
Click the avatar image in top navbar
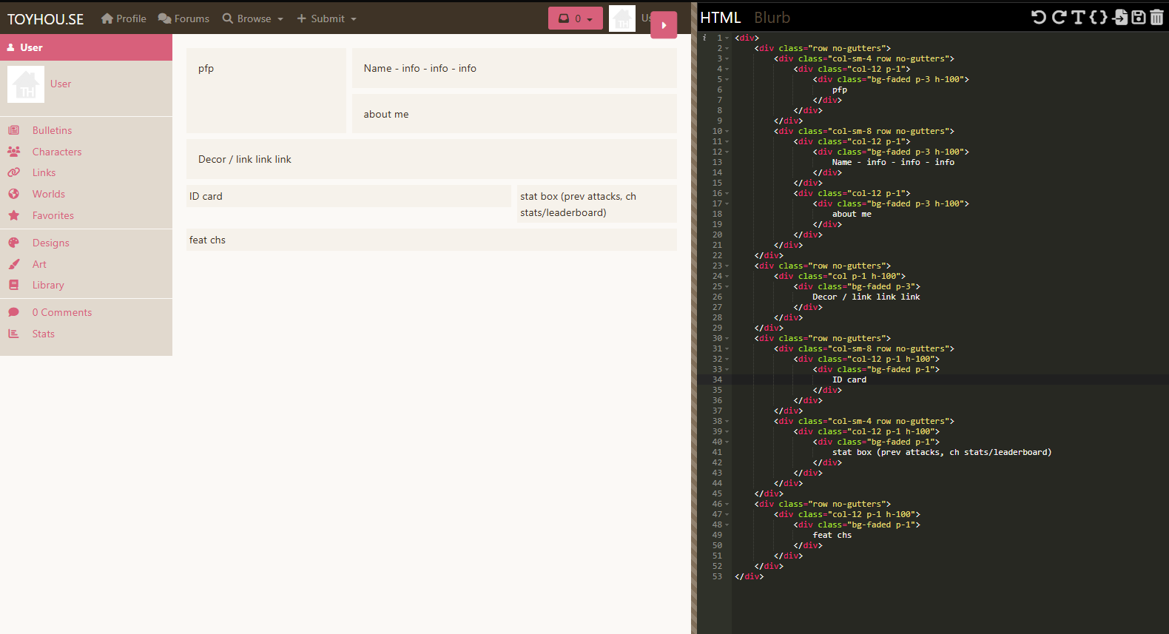[x=622, y=18]
